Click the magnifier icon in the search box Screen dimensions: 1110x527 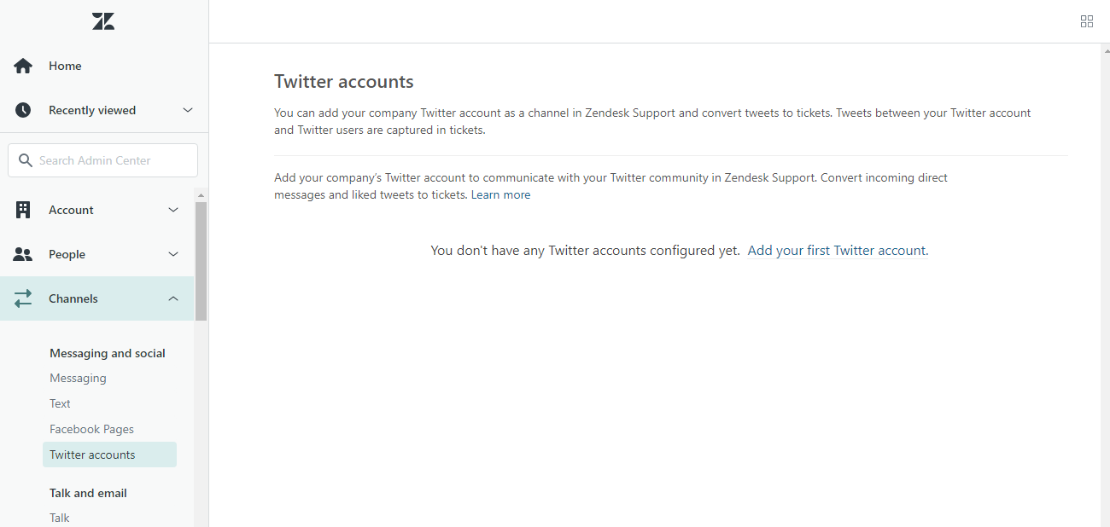click(26, 159)
